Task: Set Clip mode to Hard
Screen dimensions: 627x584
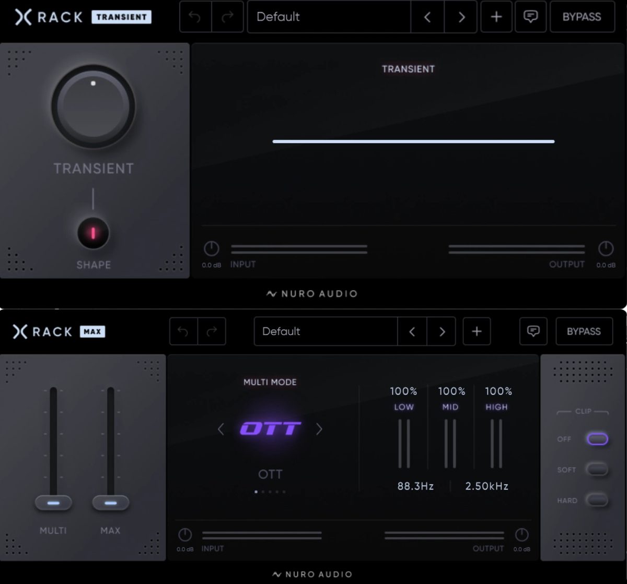Action: [597, 500]
